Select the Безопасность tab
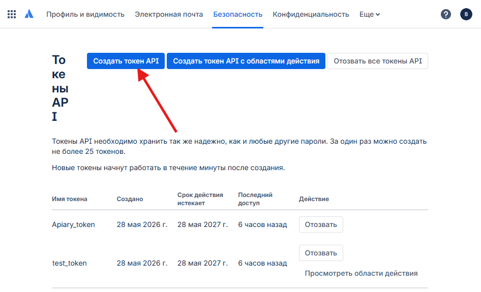This screenshot has width=481, height=292. [238, 14]
